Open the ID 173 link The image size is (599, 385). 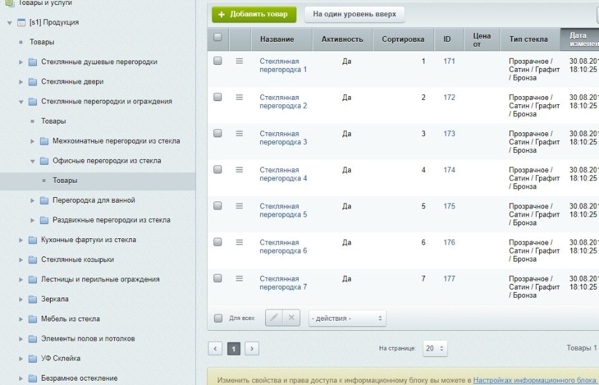(449, 134)
